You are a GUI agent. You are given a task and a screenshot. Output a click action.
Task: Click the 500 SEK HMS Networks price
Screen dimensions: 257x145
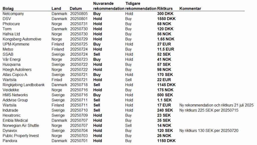(165, 95)
